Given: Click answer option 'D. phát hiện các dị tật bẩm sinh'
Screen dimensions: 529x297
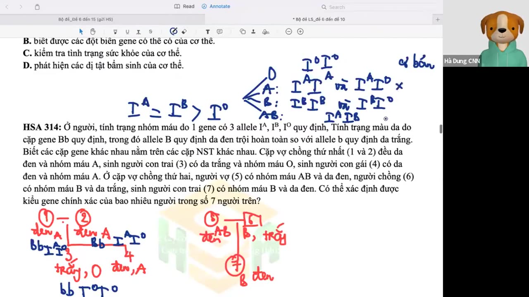Looking at the screenshot, I should 103,65.
